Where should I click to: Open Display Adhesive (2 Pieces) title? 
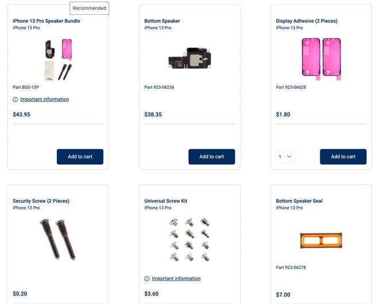[307, 21]
